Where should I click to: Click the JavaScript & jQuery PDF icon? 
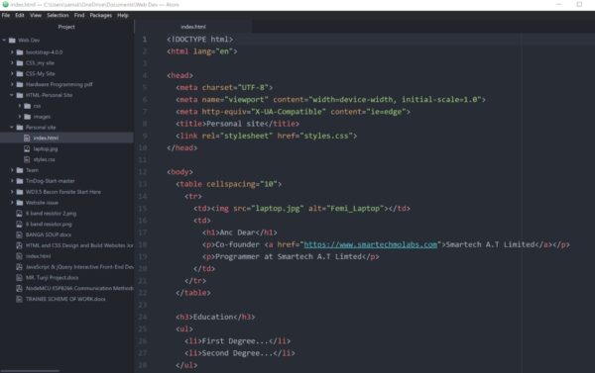click(19, 267)
